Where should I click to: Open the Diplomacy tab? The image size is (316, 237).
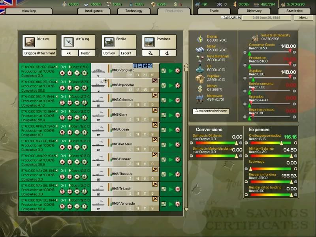[254, 11]
